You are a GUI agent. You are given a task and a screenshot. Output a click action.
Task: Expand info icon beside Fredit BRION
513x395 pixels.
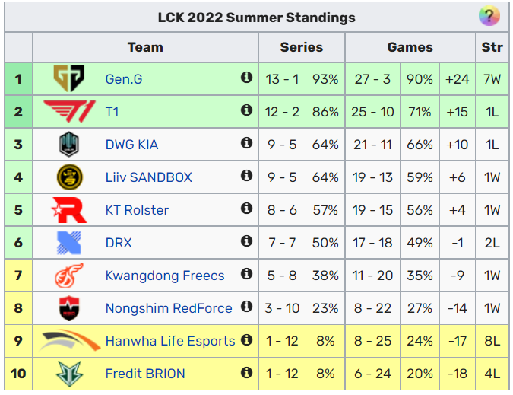[x=246, y=372]
